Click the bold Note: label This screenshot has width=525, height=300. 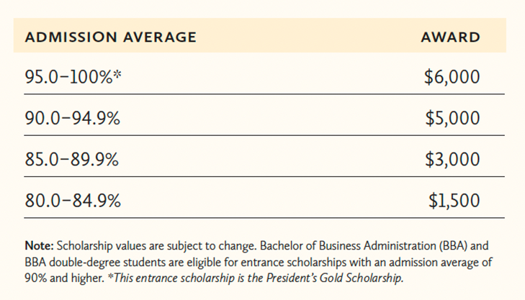[x=39, y=247]
